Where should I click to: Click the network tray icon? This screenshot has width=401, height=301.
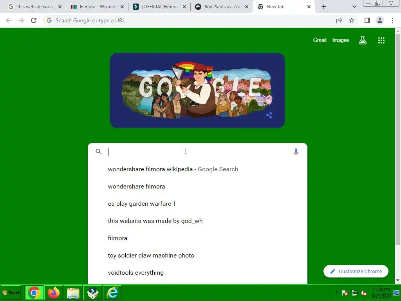(354, 292)
